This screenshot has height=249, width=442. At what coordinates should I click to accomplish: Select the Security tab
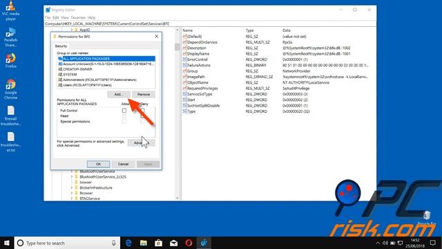pyautogui.click(x=61, y=46)
